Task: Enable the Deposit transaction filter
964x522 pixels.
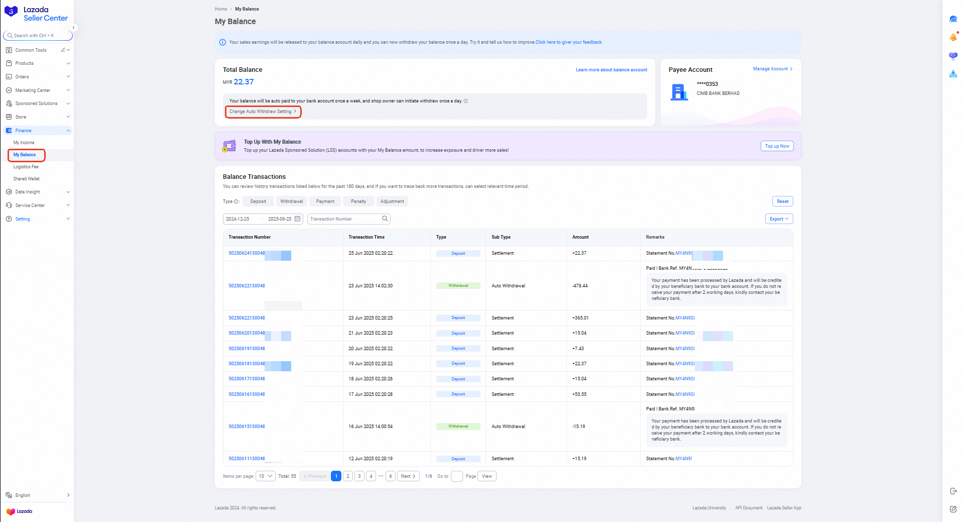Action: click(258, 201)
